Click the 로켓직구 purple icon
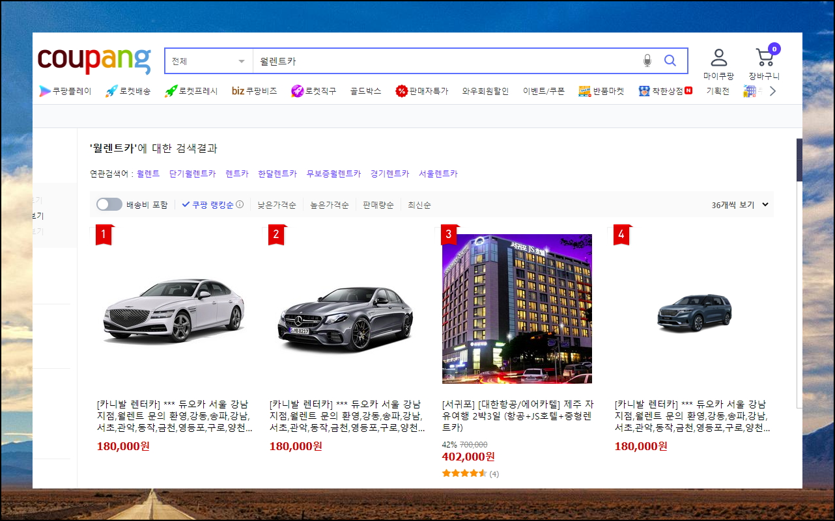This screenshot has width=835, height=521. click(x=297, y=91)
